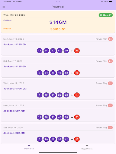Select the Powerball tab label
This screenshot has width=116, height=154.
[x=29, y=149]
